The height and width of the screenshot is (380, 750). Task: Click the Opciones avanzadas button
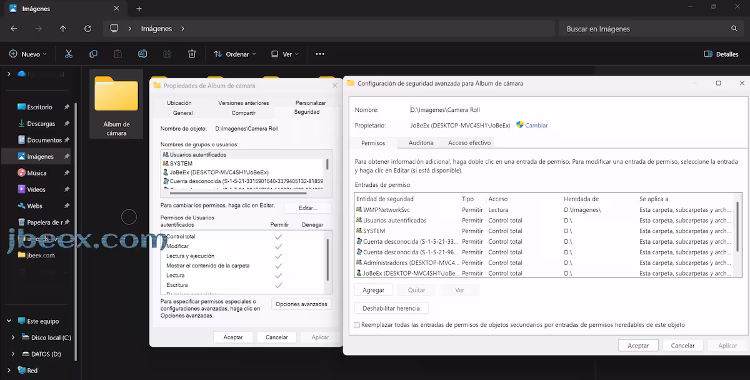pos(301,304)
